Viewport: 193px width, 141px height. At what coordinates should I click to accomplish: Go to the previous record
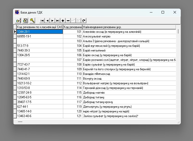coord(47,21)
